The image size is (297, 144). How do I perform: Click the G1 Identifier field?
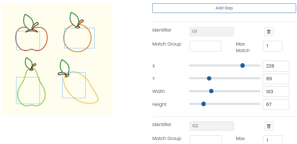tap(212, 32)
